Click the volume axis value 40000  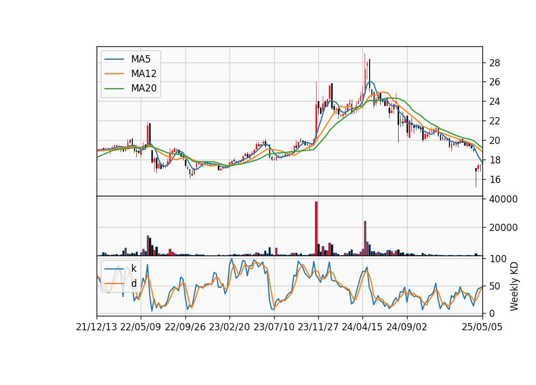pyautogui.click(x=503, y=199)
